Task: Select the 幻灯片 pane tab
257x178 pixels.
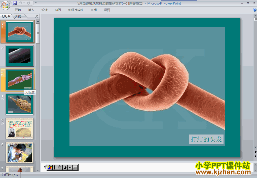Action: pyautogui.click(x=6, y=16)
